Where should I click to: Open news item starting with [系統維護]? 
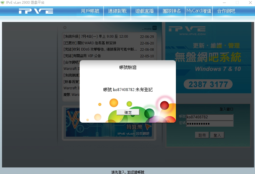coord(72,75)
